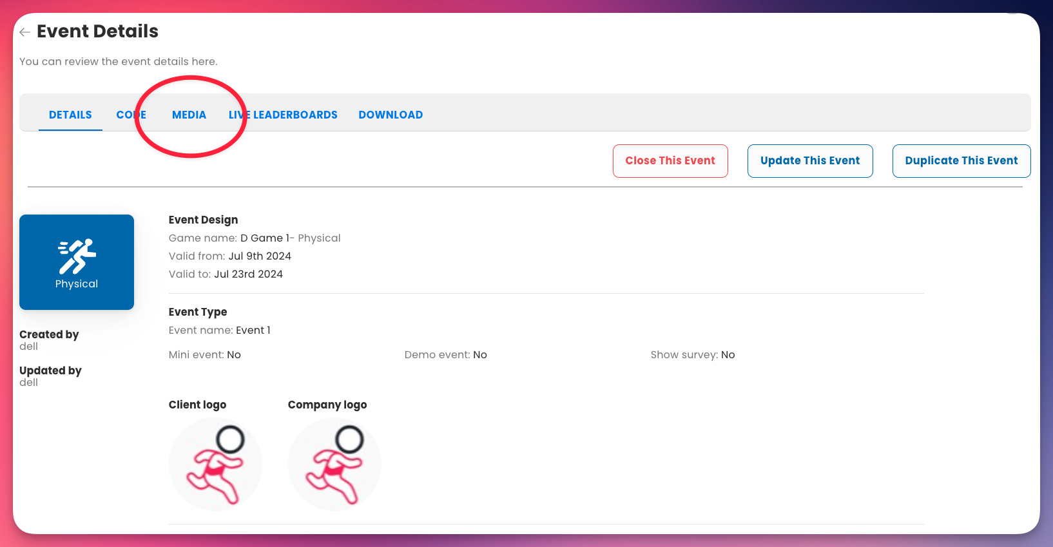Screen dimensions: 1053x547
Task: Switch to the Details tab
Action: [70, 115]
